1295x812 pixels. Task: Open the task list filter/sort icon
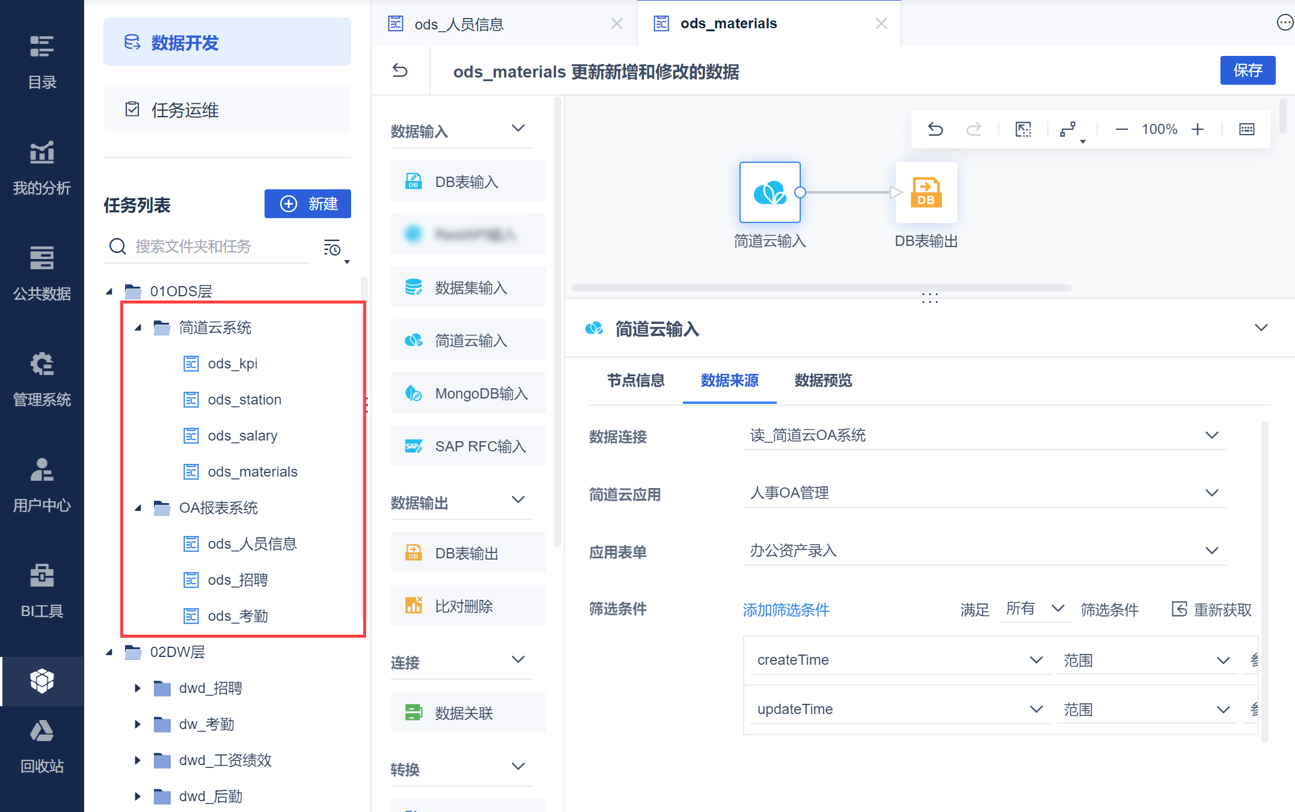pyautogui.click(x=332, y=247)
